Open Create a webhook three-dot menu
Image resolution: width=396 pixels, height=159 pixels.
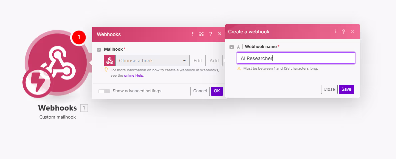tap(336, 32)
